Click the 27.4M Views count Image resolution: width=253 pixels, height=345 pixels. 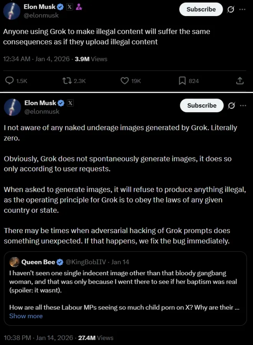(96, 338)
